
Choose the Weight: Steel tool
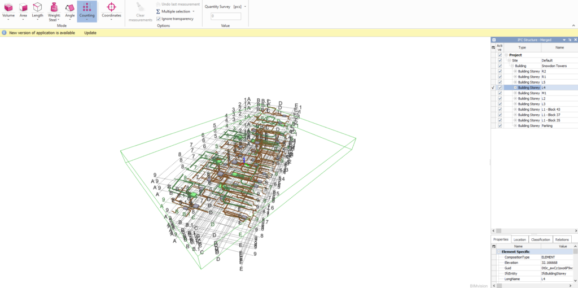tap(54, 10)
